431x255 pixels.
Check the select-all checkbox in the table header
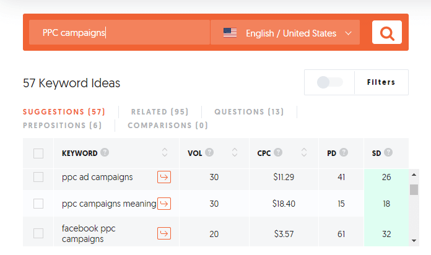(38, 153)
